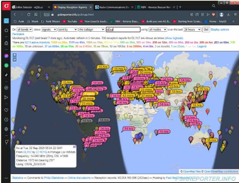Open the '24 hours' time range dropdown
The width and height of the screenshot is (239, 183).
[191, 29]
